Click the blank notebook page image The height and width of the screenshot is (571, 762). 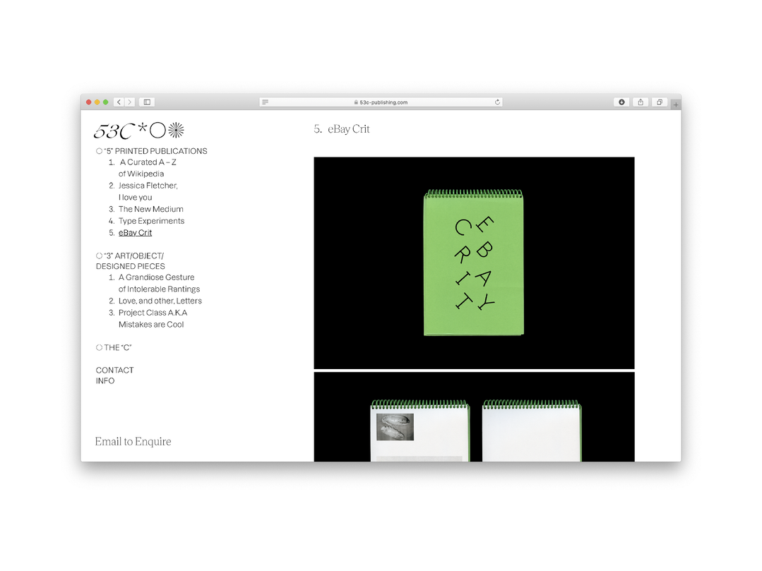pyautogui.click(x=532, y=431)
